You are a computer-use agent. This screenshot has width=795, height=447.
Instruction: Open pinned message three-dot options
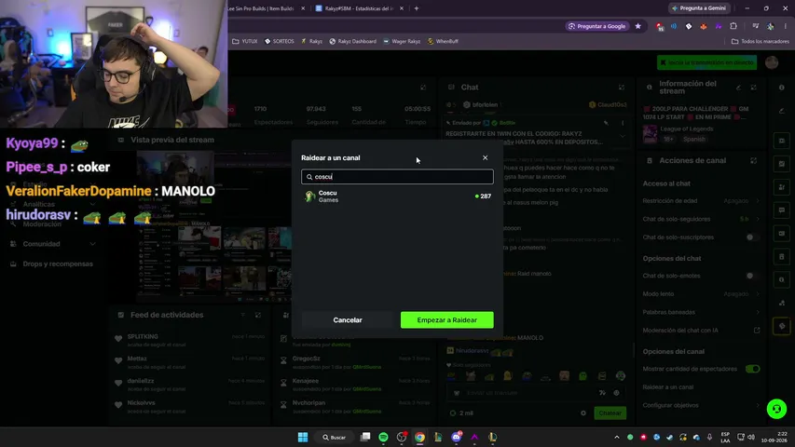pyautogui.click(x=623, y=123)
